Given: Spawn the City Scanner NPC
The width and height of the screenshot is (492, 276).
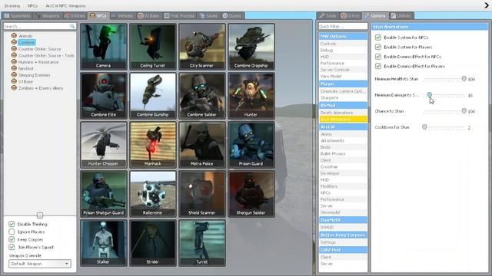Looking at the screenshot, I should (202, 46).
